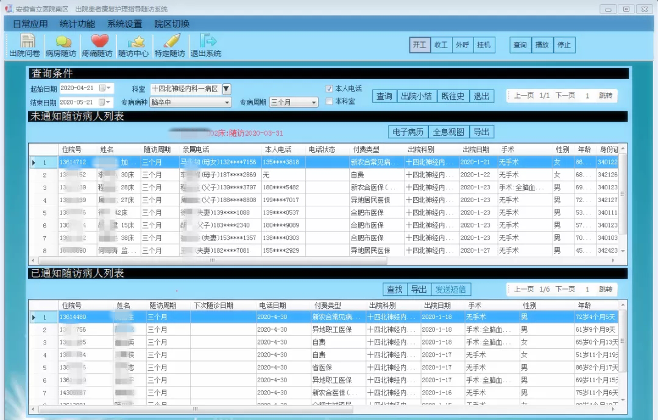Click 导出 above the unnotified list

482,132
